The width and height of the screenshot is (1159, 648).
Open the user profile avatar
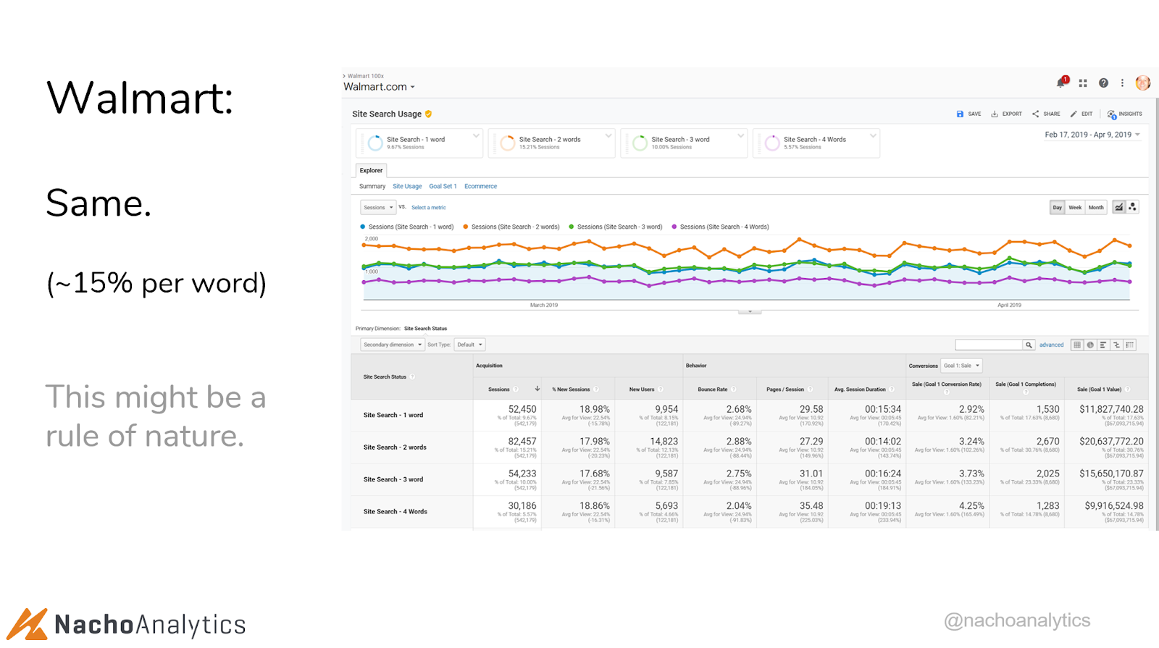point(1143,83)
